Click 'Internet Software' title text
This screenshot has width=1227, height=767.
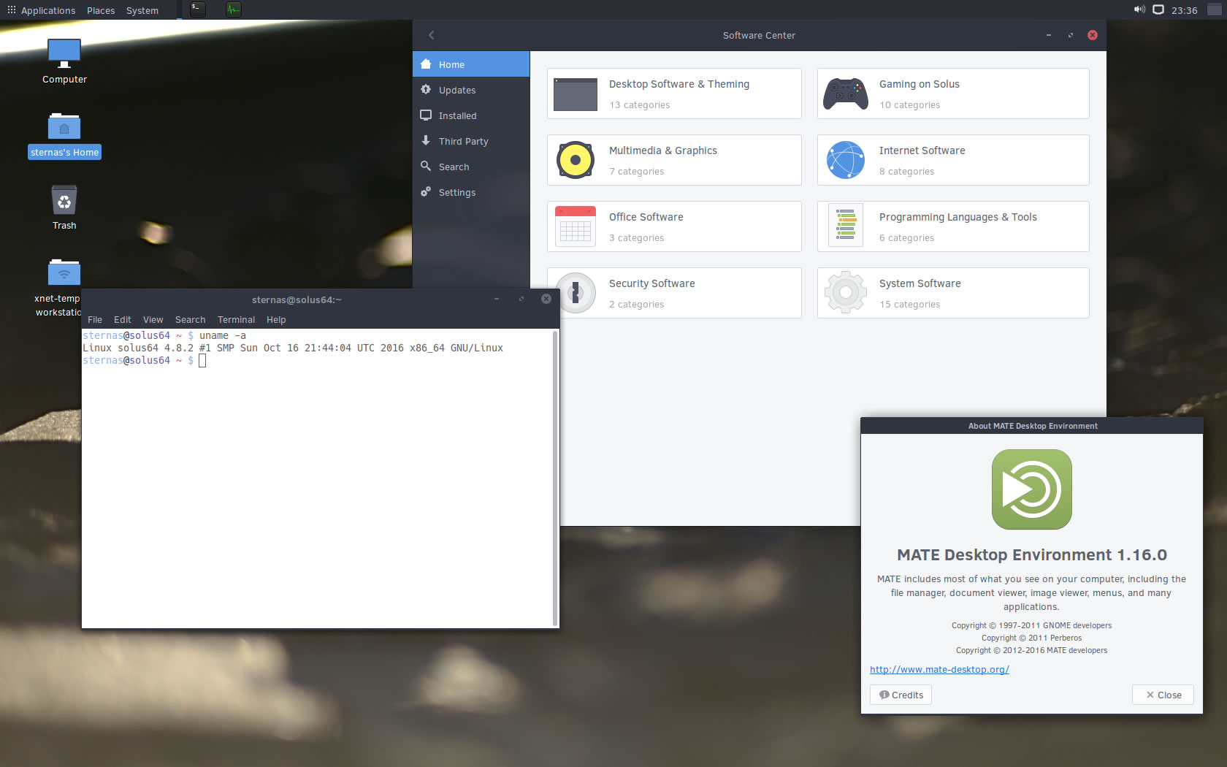pos(922,150)
